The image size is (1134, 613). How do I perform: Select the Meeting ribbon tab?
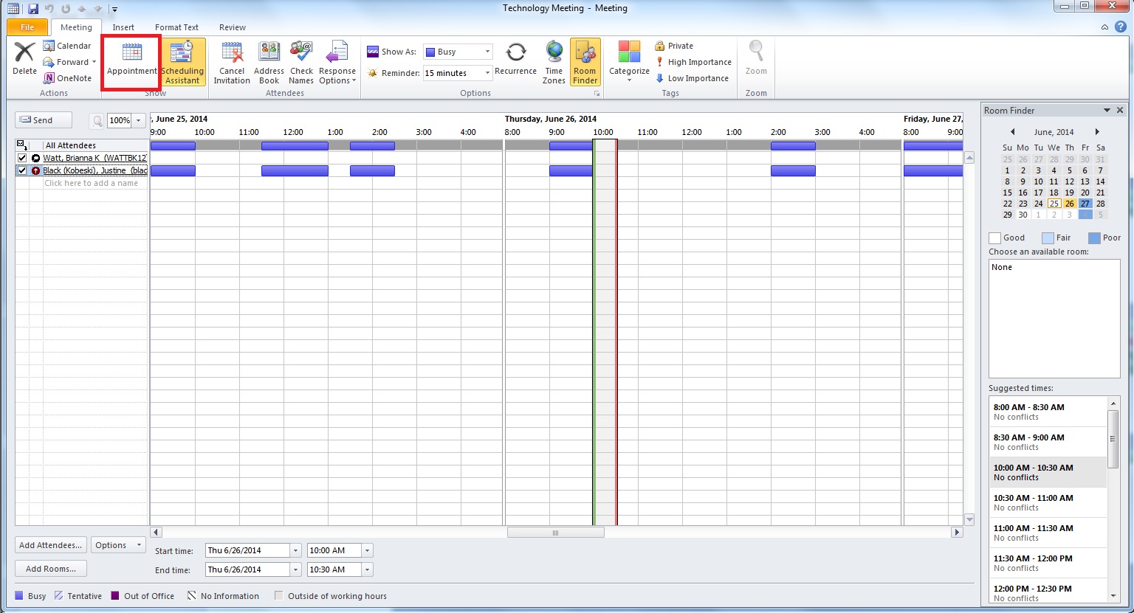76,27
